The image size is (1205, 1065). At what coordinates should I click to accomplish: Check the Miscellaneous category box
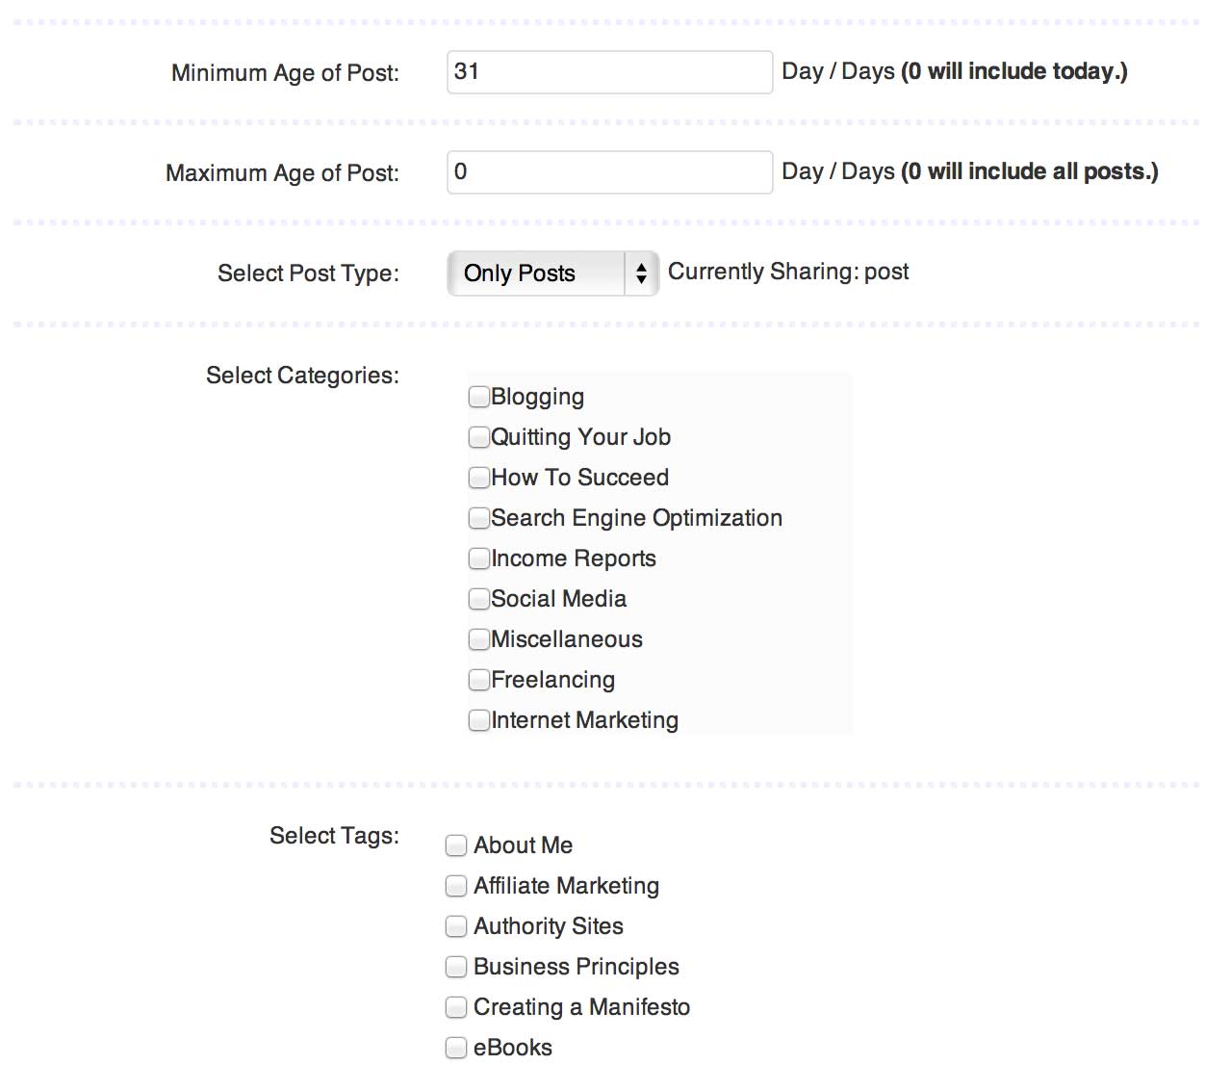478,639
